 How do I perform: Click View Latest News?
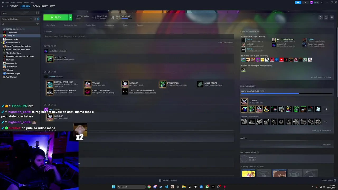[225, 42]
